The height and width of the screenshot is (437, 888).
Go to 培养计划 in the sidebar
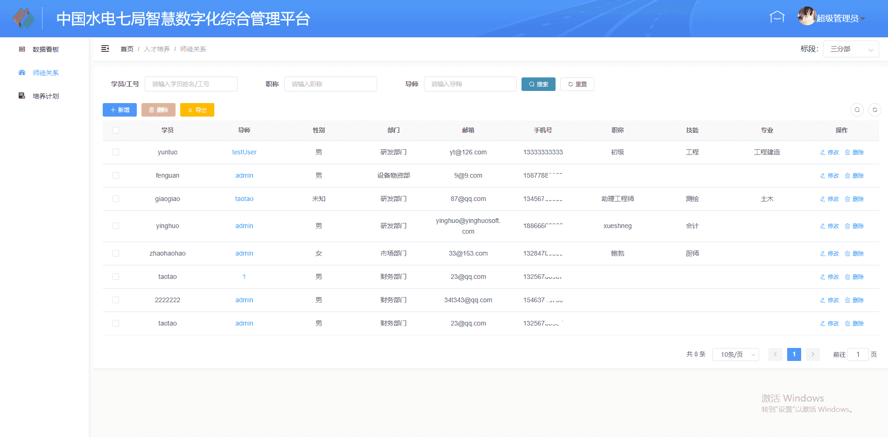45,96
